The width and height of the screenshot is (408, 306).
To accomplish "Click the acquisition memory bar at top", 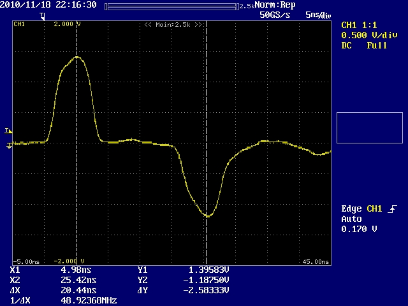I will tap(171, 6).
